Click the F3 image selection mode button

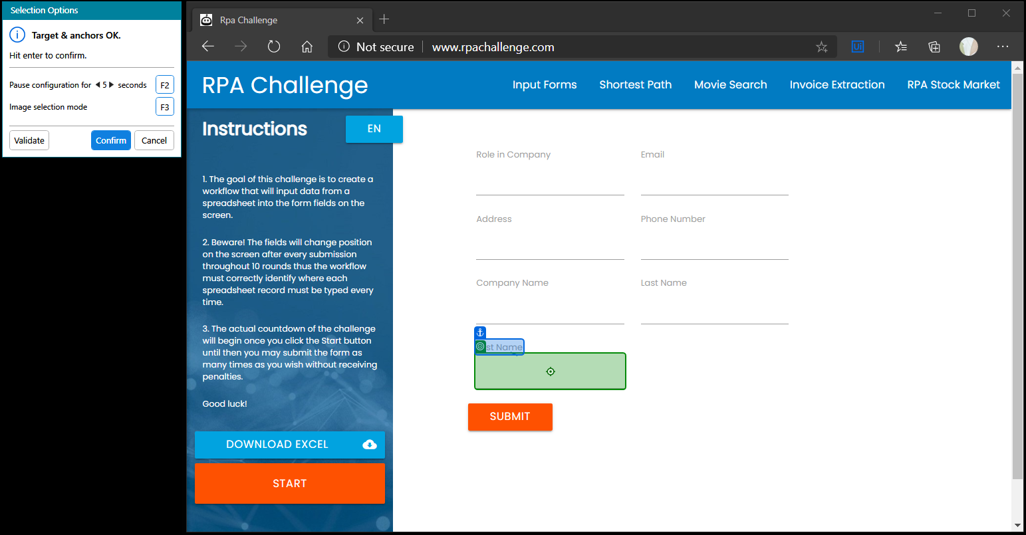(165, 107)
